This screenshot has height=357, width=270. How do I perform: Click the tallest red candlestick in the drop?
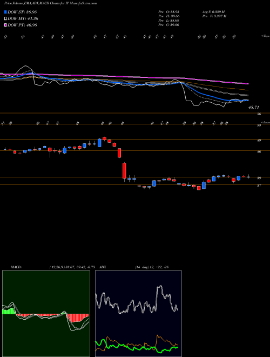click(x=124, y=171)
